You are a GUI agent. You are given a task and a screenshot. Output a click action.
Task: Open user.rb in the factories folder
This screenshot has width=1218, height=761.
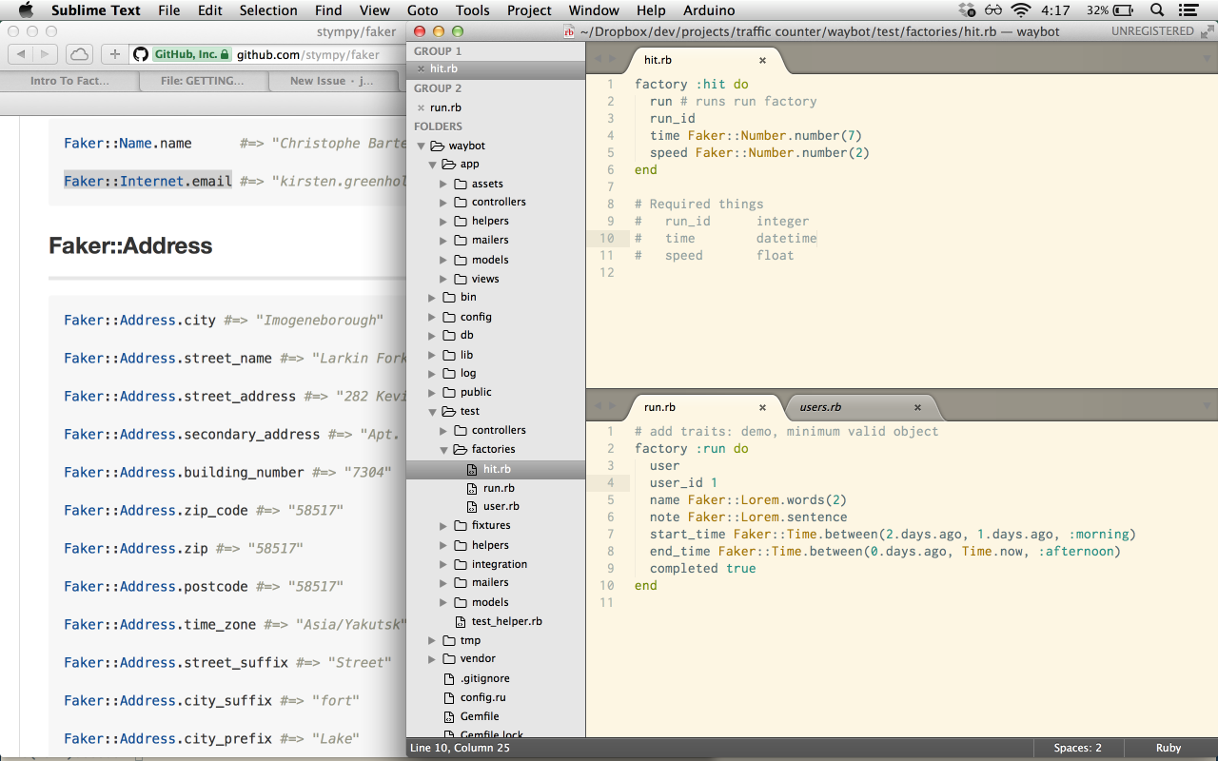[x=501, y=506]
